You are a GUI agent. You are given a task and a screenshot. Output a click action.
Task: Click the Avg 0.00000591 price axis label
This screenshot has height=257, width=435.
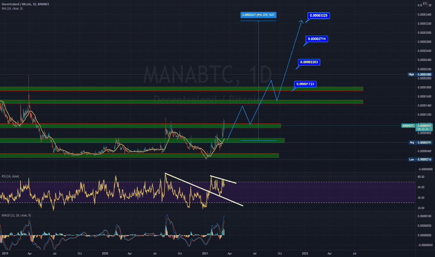[x=421, y=143]
